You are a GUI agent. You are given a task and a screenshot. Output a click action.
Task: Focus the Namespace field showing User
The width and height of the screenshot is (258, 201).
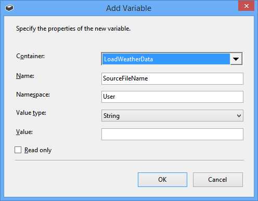coord(172,97)
